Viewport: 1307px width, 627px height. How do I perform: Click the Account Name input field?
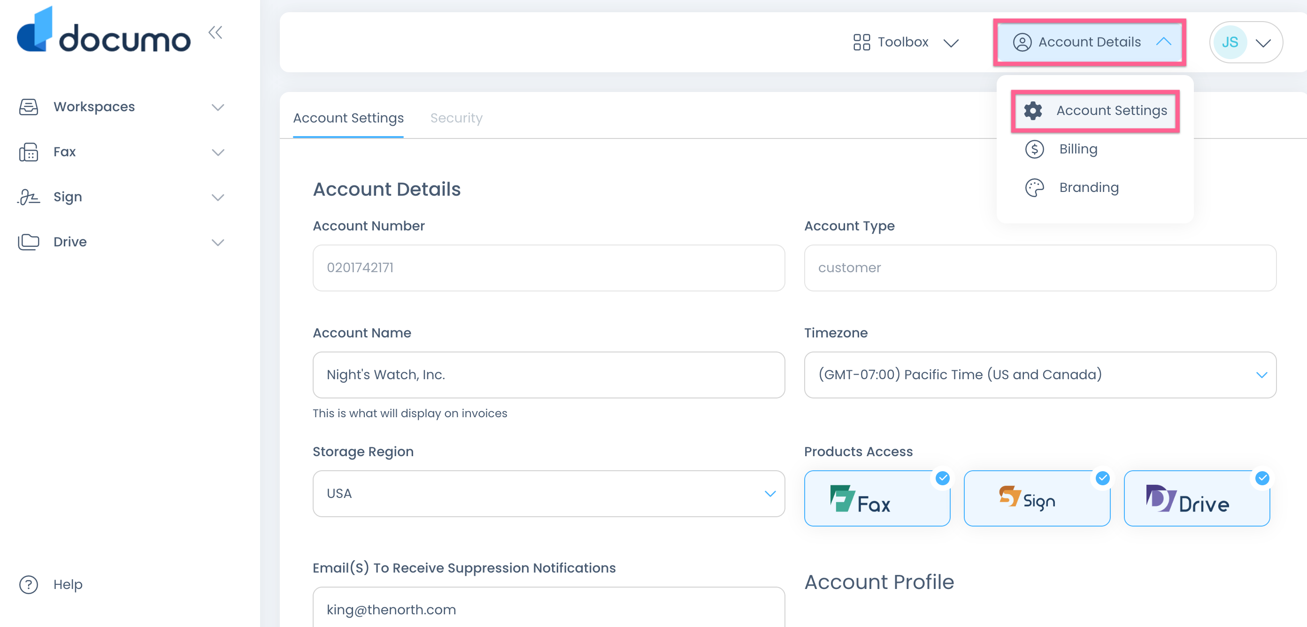[548, 375]
